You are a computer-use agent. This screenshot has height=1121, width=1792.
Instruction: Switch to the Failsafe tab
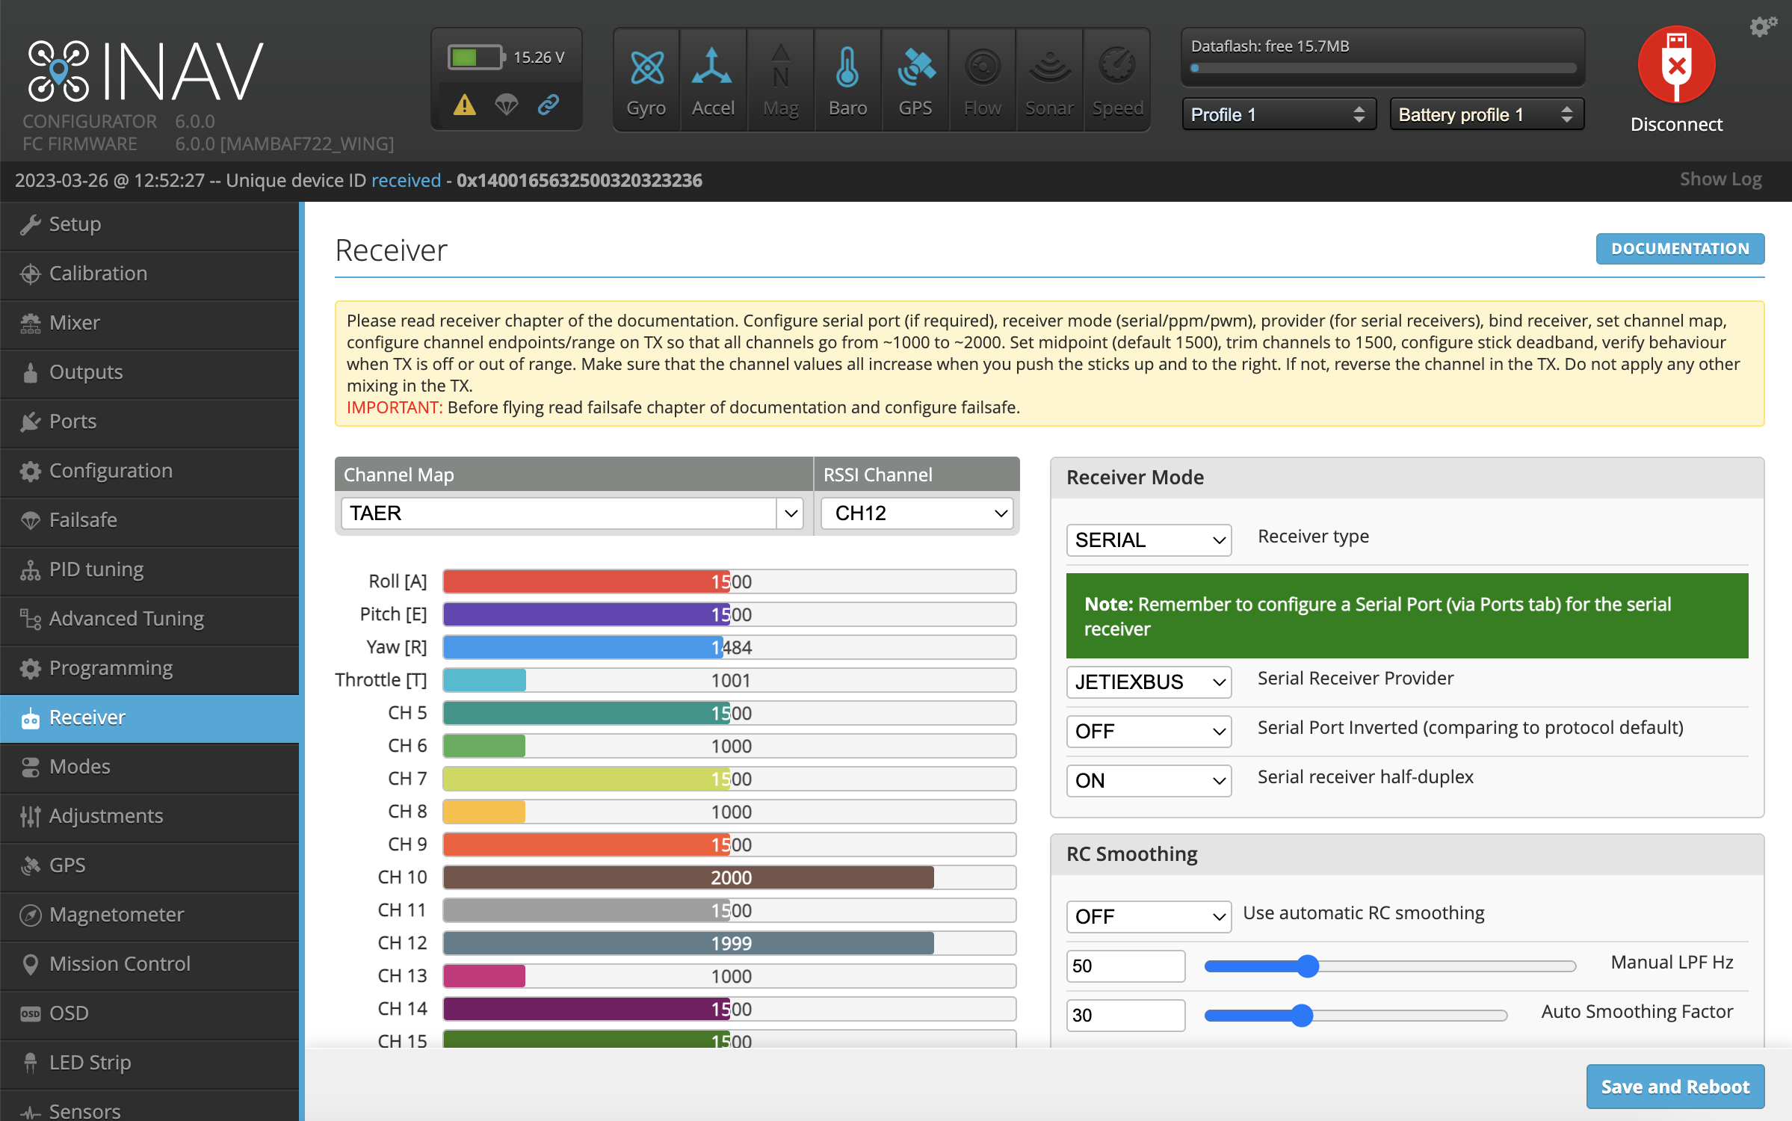(82, 520)
